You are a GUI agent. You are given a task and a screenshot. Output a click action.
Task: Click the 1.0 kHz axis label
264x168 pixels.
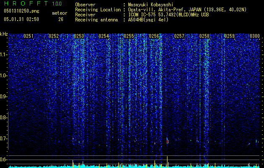coord(3,76)
